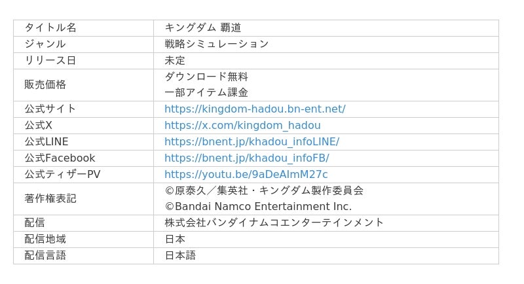Click the 戦略シミュレーション genre value
This screenshot has width=524, height=284.
217,44
